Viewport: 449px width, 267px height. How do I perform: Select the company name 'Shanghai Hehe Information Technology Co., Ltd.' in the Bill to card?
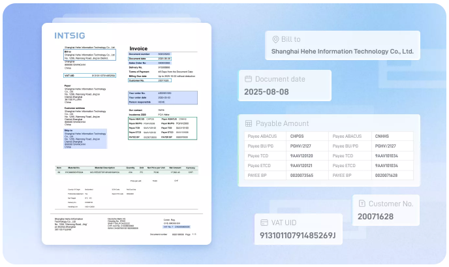coord(342,52)
